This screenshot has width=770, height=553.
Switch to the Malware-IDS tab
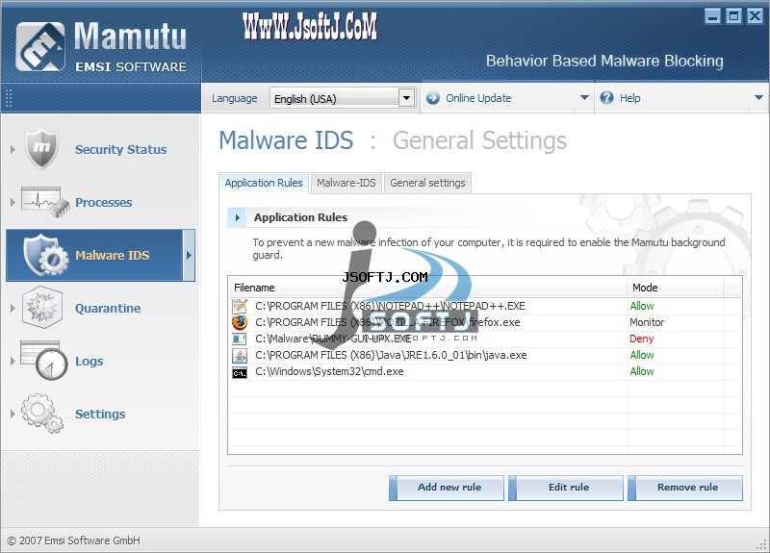coord(346,183)
